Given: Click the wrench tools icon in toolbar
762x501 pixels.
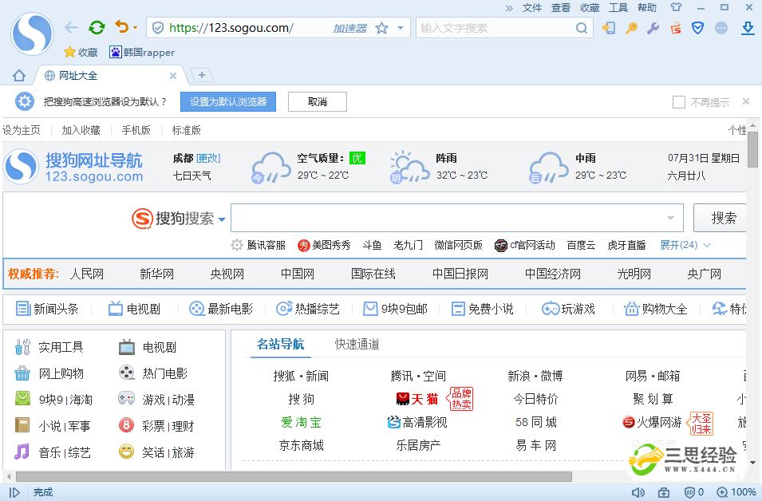Looking at the screenshot, I should (653, 28).
